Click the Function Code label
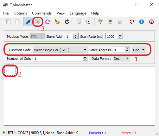This screenshot has height=136, width=159. [x=20, y=50]
